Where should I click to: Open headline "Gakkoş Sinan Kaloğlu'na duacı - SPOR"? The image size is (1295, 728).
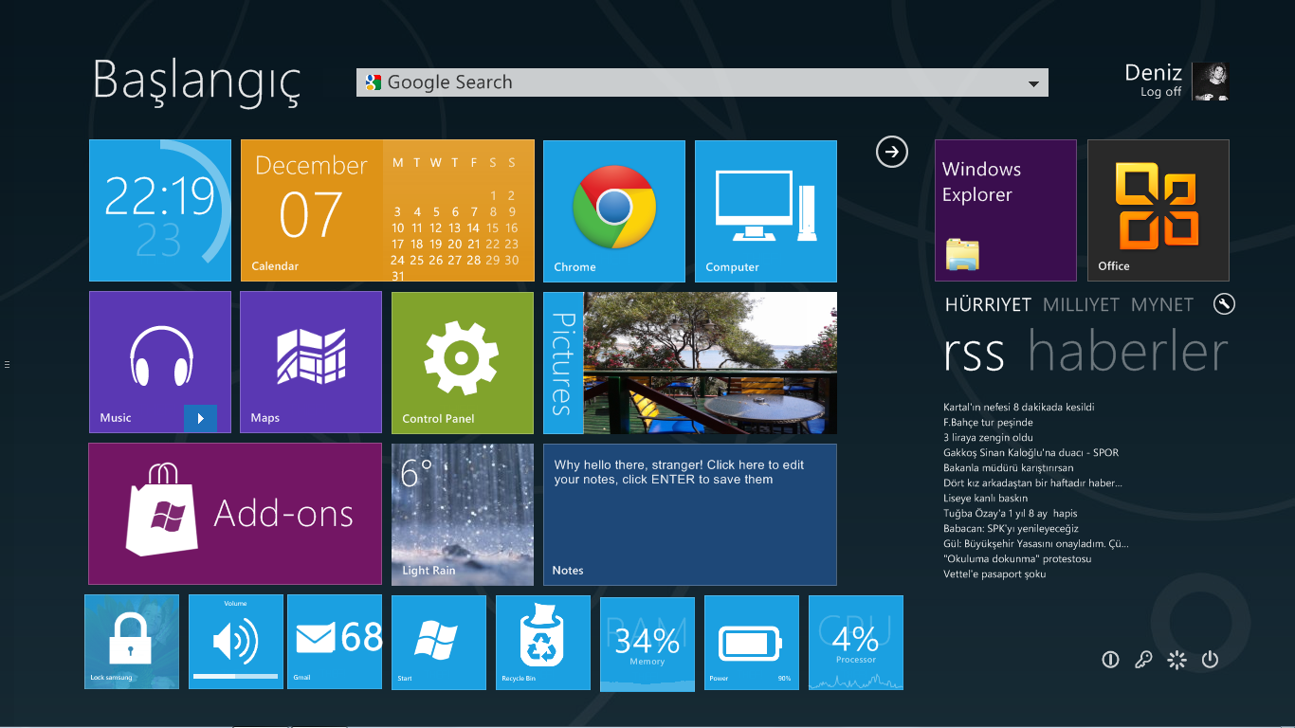[x=1031, y=453]
